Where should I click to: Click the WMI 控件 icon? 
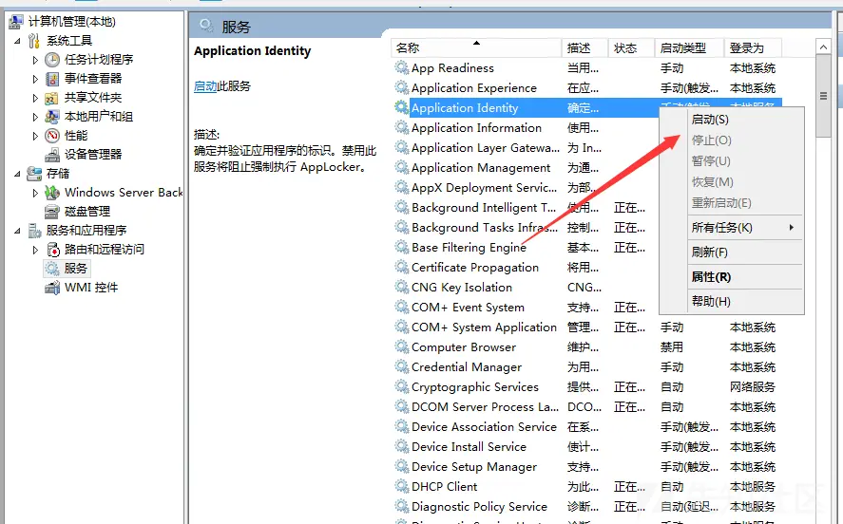point(52,288)
